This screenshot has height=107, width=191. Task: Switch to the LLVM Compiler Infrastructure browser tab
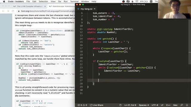(x=30, y=6)
